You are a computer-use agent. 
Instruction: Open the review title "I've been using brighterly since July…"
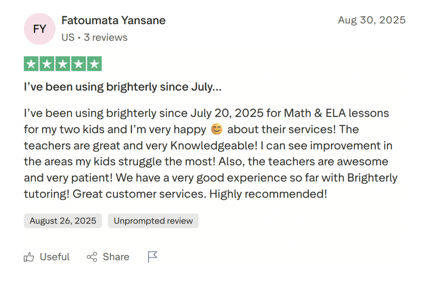[123, 87]
